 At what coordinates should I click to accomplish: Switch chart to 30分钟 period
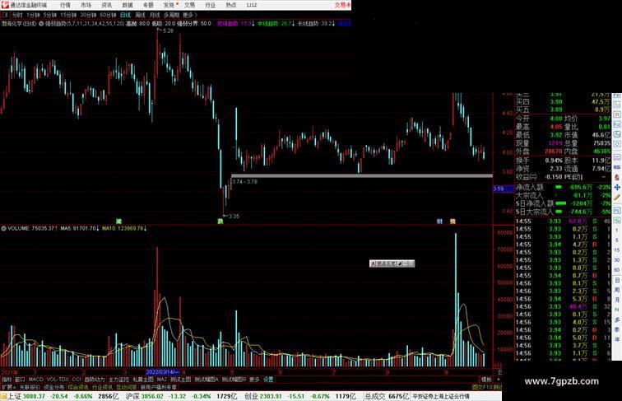pyautogui.click(x=88, y=15)
